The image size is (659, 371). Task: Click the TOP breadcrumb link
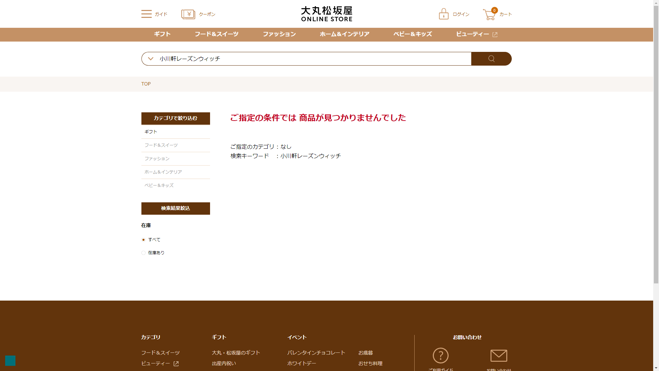(146, 84)
